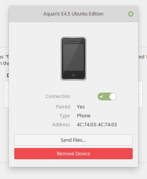Select the address value 4C:74:03:4C:74:03
This screenshot has height=179, width=147.
click(97, 125)
